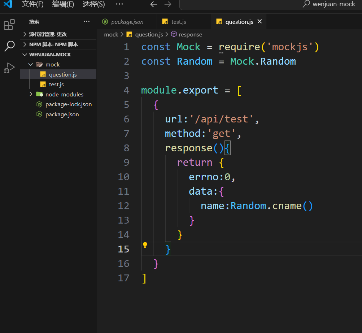Click Mock.Random on line 2
362x333 pixels.
tap(263, 61)
